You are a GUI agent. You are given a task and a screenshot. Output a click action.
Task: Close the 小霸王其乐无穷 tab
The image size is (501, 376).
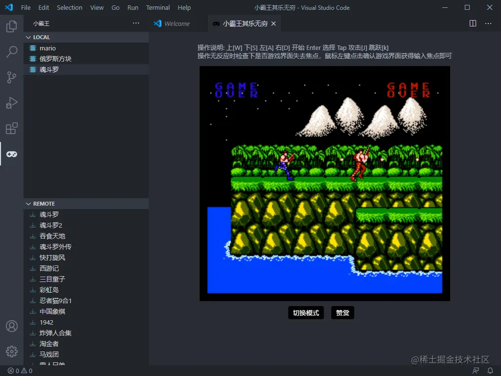pyautogui.click(x=273, y=23)
